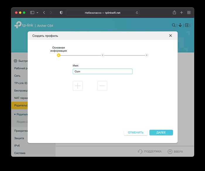Go back with Safari back arrow
205x171 pixels.
click(44, 13)
